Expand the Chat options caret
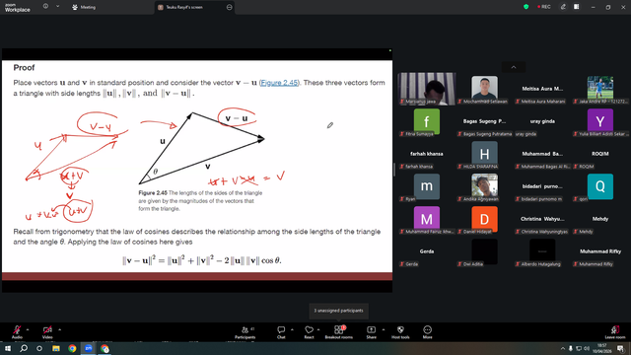The height and width of the screenshot is (355, 631). (292, 329)
